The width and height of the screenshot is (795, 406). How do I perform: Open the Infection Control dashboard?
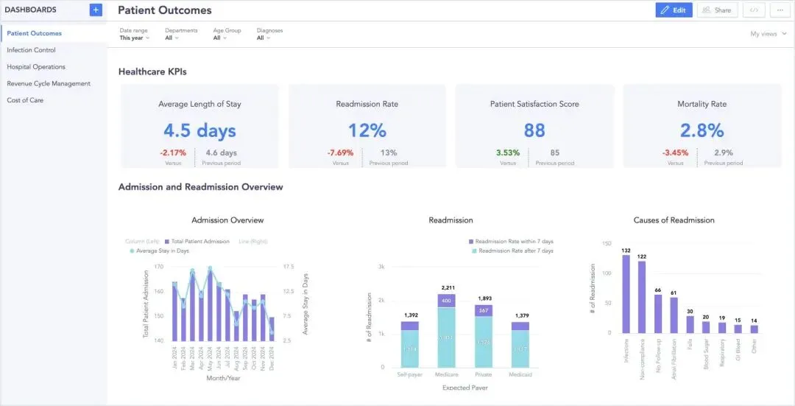[32, 50]
